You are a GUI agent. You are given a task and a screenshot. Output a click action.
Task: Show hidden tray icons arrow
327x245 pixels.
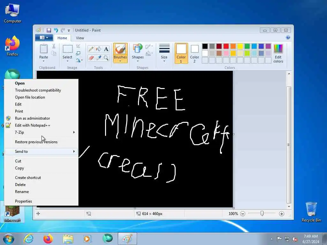[x=271, y=239]
